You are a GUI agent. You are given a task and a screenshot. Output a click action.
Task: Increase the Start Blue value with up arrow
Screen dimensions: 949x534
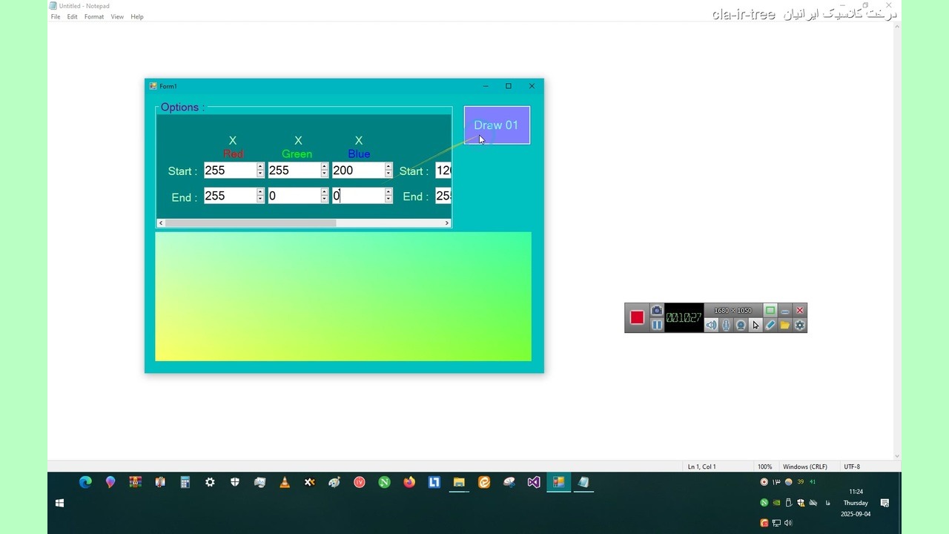tap(388, 167)
